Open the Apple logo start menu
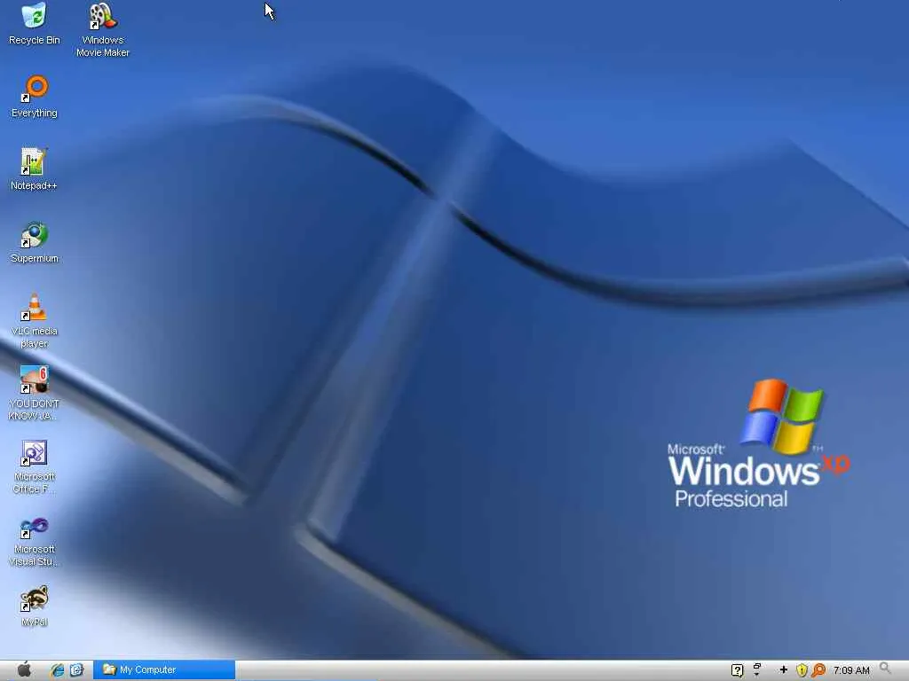The image size is (909, 681). click(24, 670)
